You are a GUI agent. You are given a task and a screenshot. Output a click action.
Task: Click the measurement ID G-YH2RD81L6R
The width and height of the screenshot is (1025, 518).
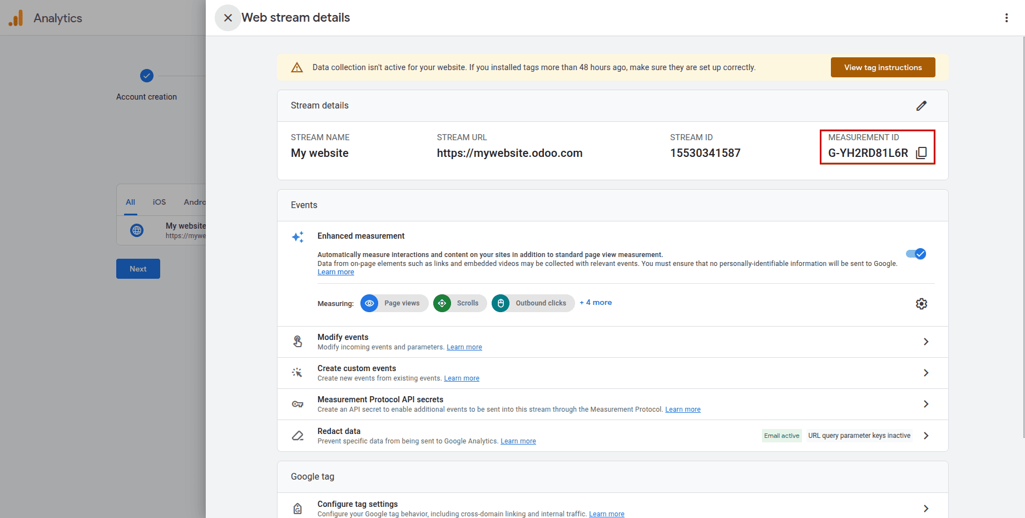[868, 153]
